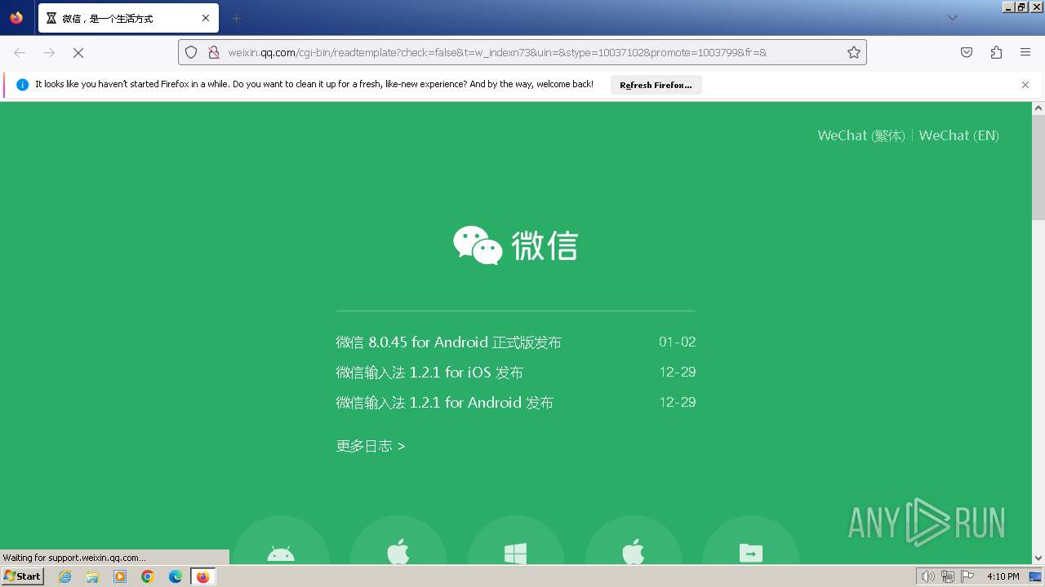Open 微信输入法 1.2.1 for iOS 发布

coord(429,373)
